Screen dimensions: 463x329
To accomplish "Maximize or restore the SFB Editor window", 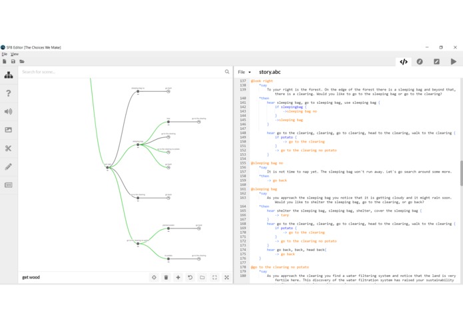I will (x=441, y=47).
